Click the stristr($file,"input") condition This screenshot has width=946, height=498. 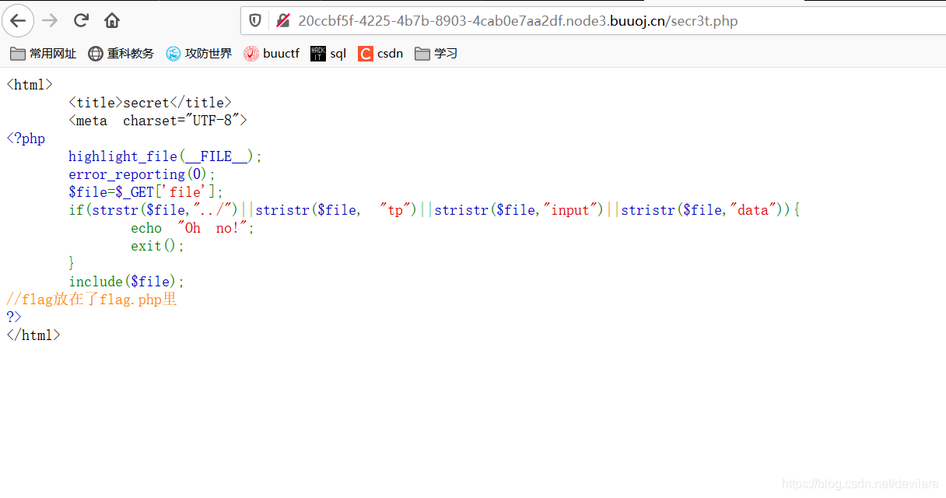[x=520, y=210]
